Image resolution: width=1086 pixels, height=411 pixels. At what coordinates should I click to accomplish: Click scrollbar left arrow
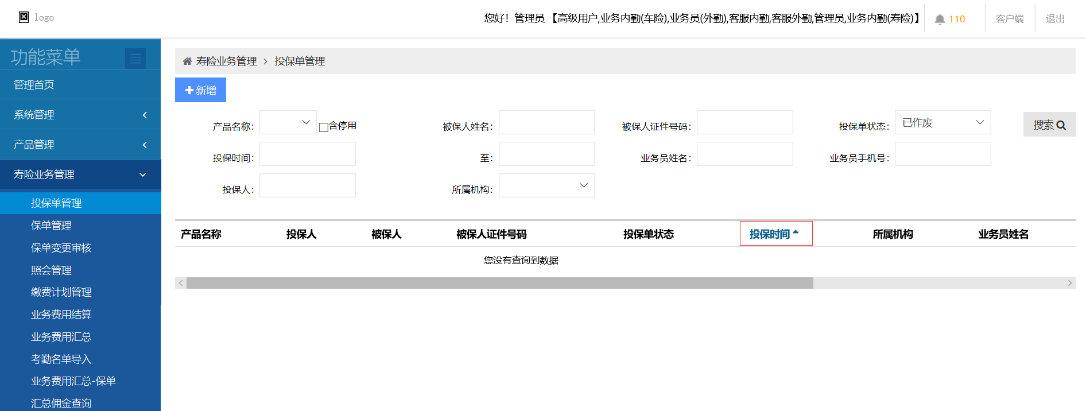(x=181, y=283)
